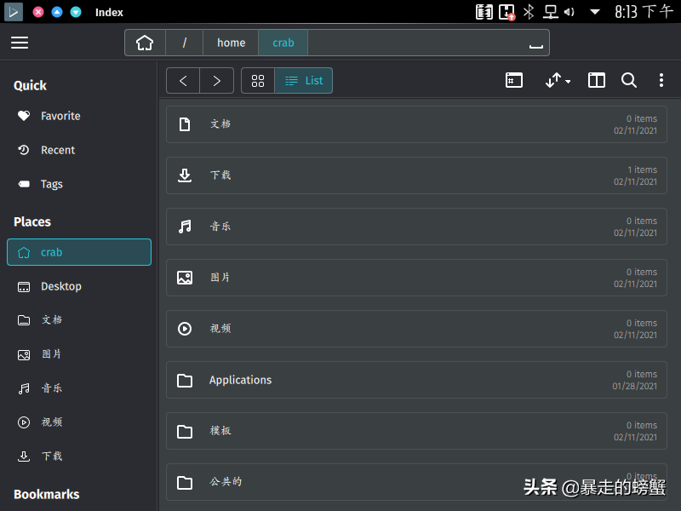This screenshot has width=681, height=511.
Task: Navigate forward using the forward arrow
Action: [217, 80]
